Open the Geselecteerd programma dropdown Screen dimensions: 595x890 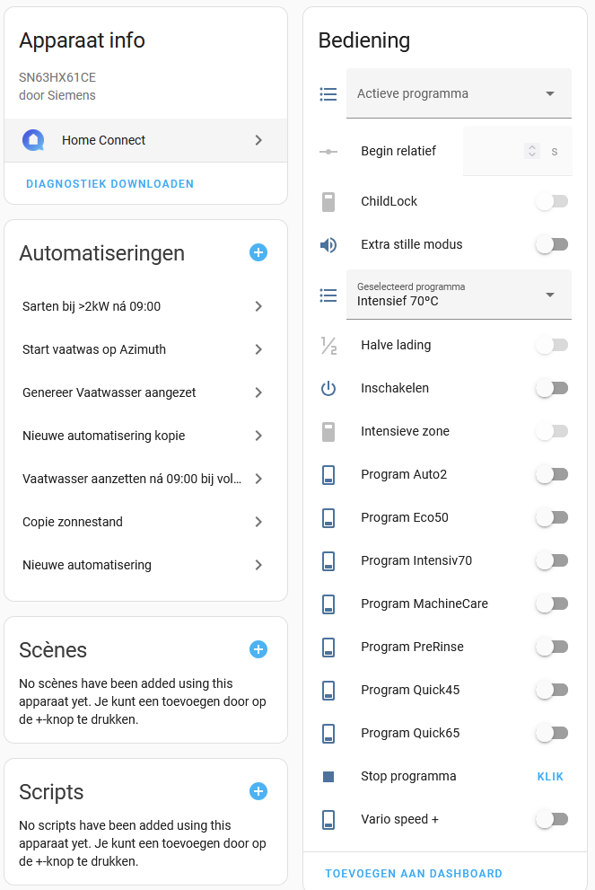point(459,295)
